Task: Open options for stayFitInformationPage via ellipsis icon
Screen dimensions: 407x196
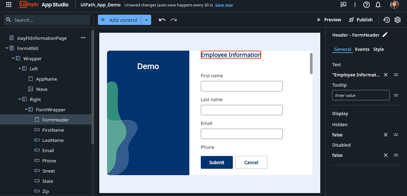Action: pos(83,38)
